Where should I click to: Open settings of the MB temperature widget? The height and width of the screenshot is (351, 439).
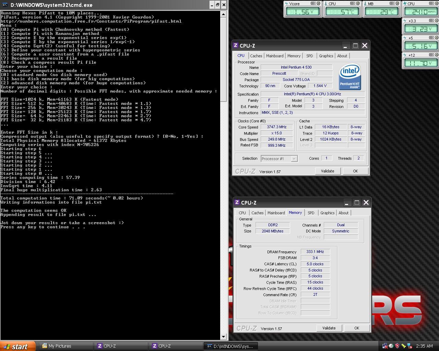(x=392, y=3)
